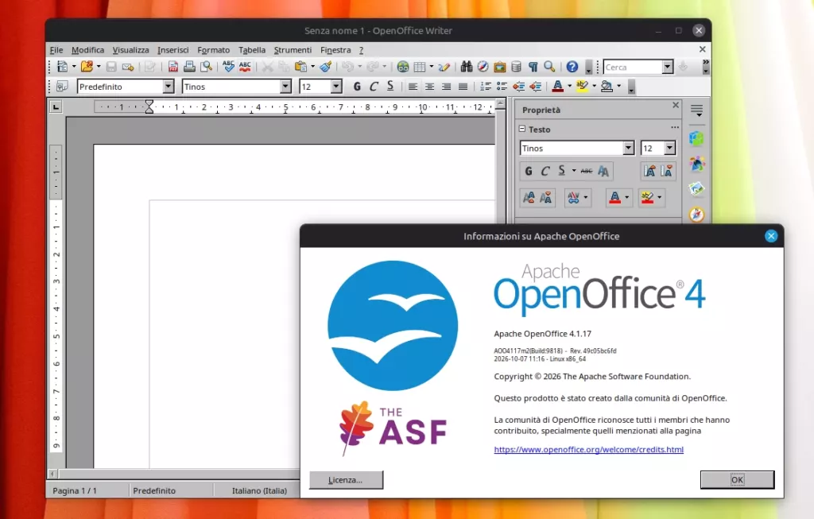Toggle Bold G in the formatting toolbar

pos(357,86)
